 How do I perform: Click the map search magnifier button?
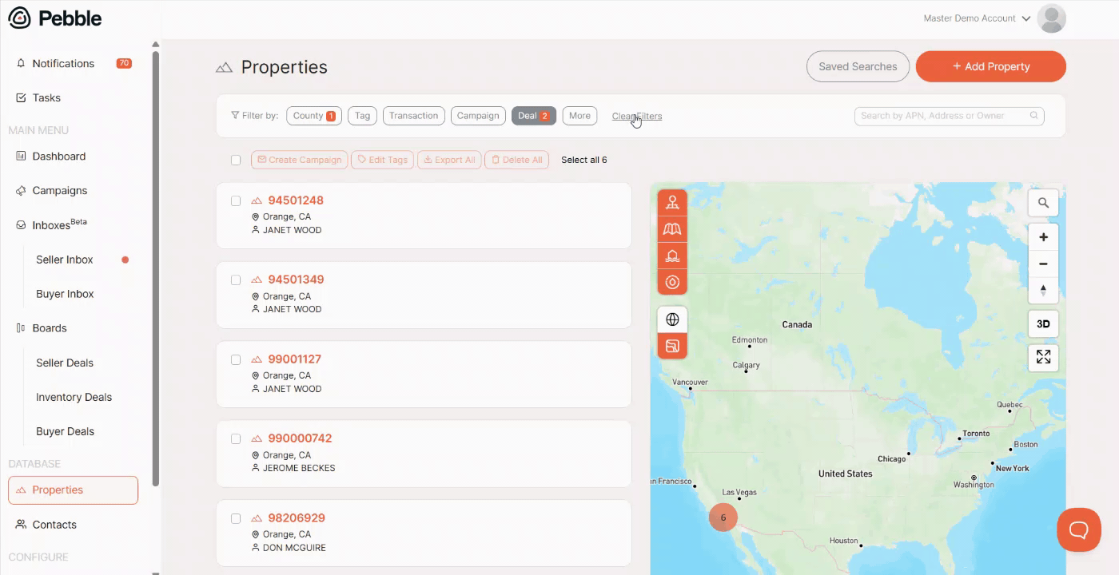point(1043,203)
